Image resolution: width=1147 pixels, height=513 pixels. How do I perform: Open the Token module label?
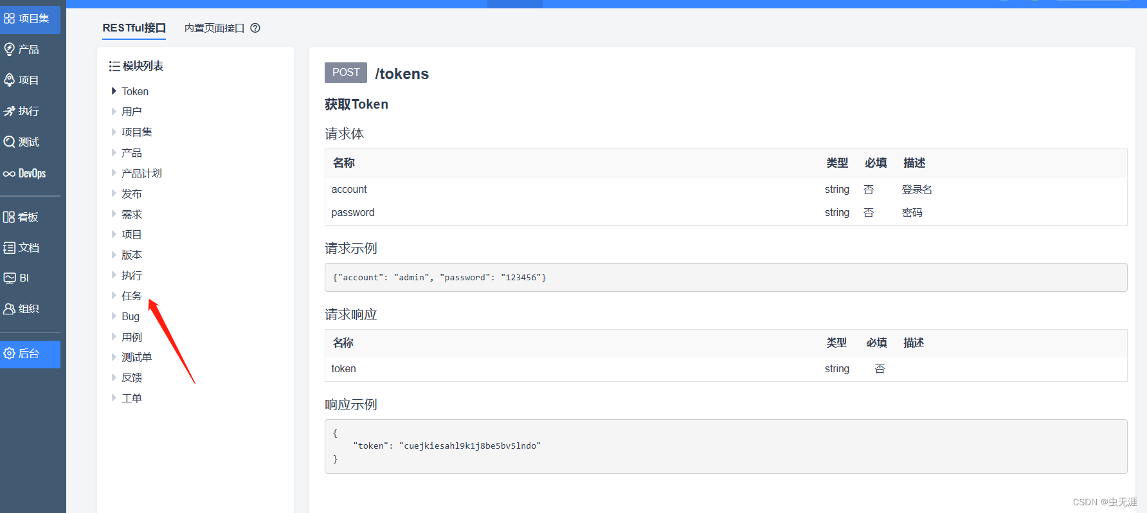point(135,91)
